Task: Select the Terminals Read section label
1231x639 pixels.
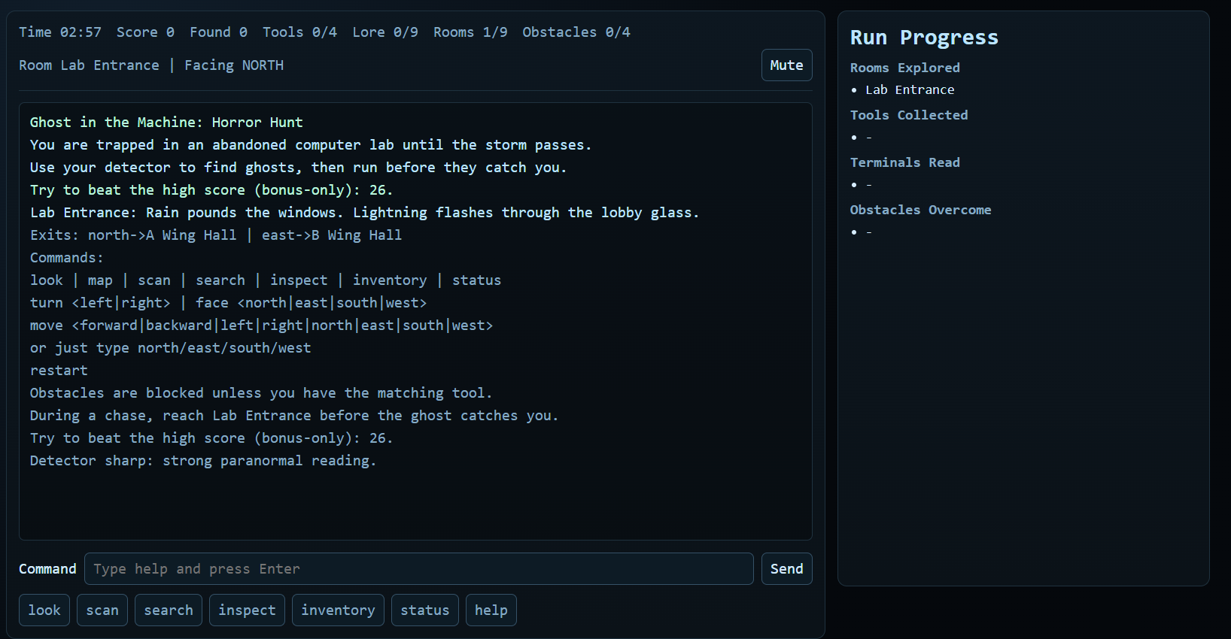Action: (x=904, y=162)
